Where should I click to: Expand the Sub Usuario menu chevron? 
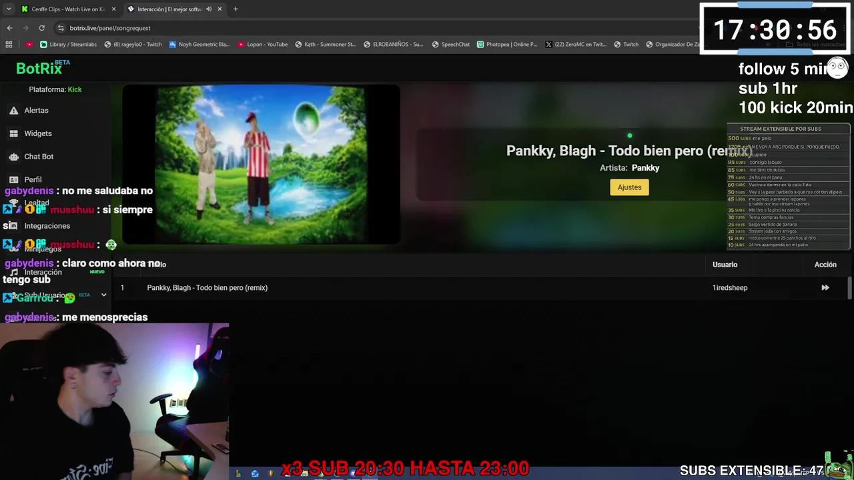tap(103, 295)
